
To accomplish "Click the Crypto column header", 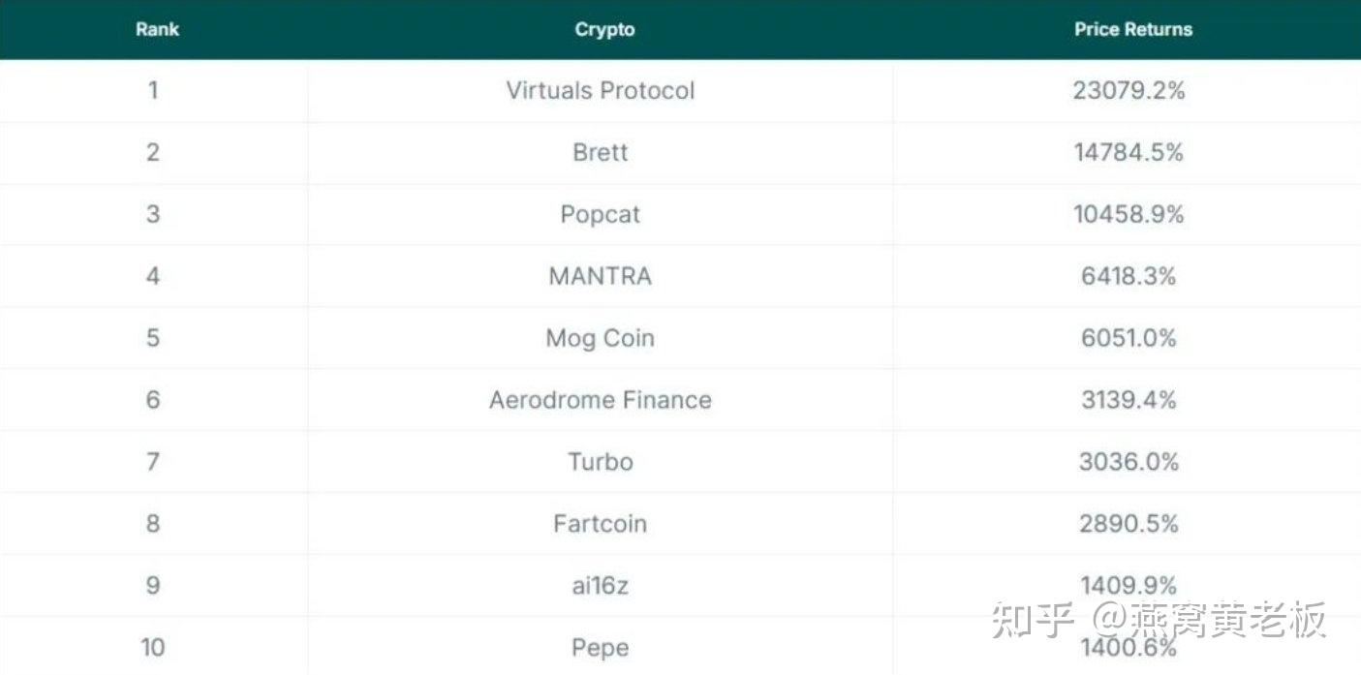I will tap(604, 29).
